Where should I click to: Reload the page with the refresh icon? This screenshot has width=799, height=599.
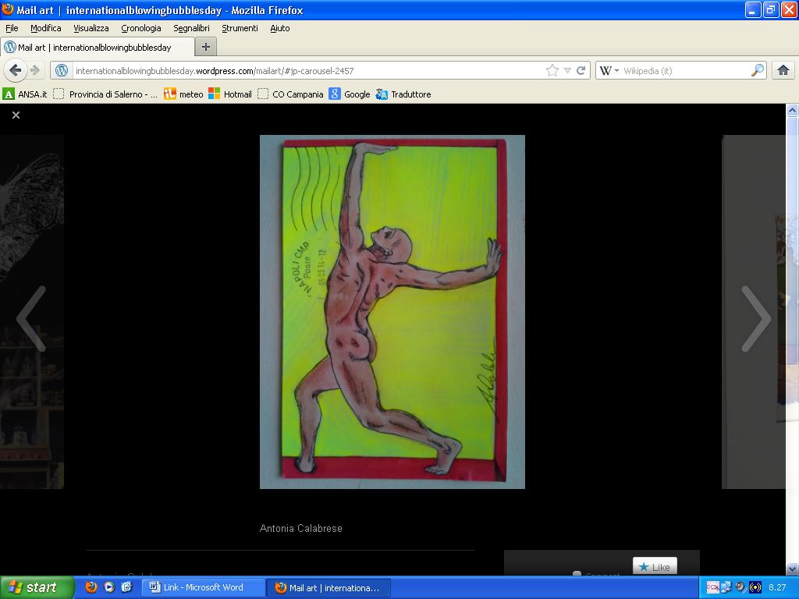click(581, 70)
